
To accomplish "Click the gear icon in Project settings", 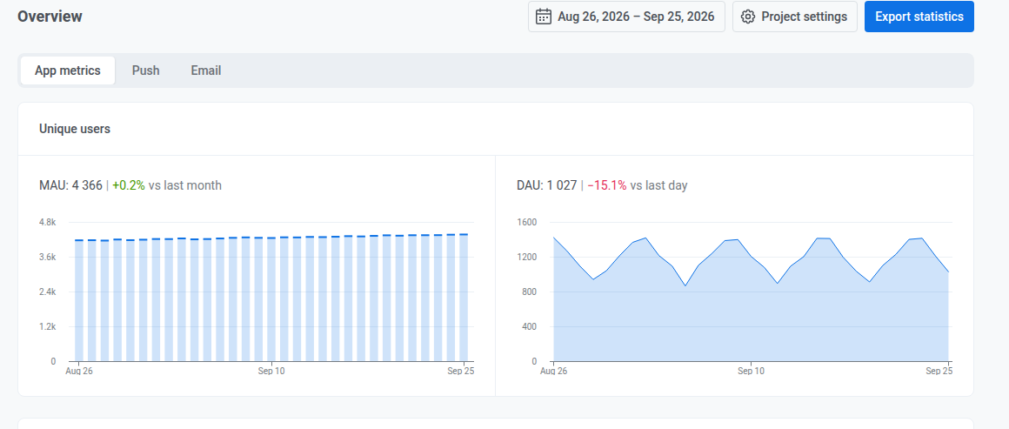I will pyautogui.click(x=748, y=17).
